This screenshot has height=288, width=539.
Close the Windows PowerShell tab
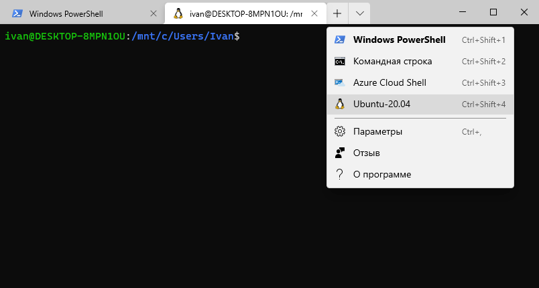[154, 13]
